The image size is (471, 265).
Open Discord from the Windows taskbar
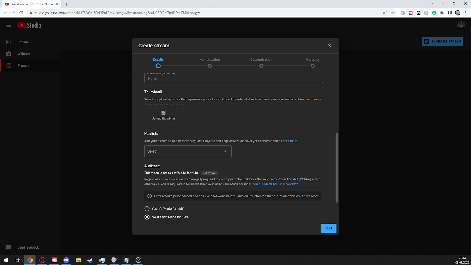click(66, 260)
